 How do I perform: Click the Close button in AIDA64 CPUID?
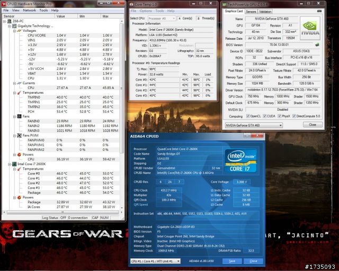tap(253, 261)
